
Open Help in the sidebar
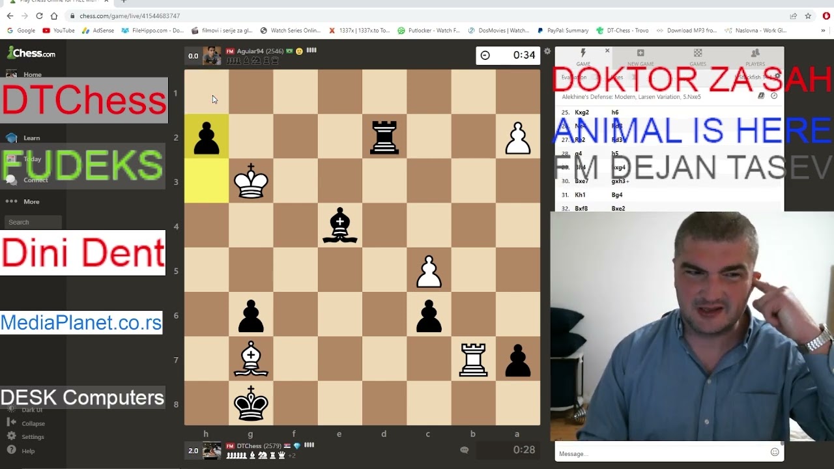(21, 451)
